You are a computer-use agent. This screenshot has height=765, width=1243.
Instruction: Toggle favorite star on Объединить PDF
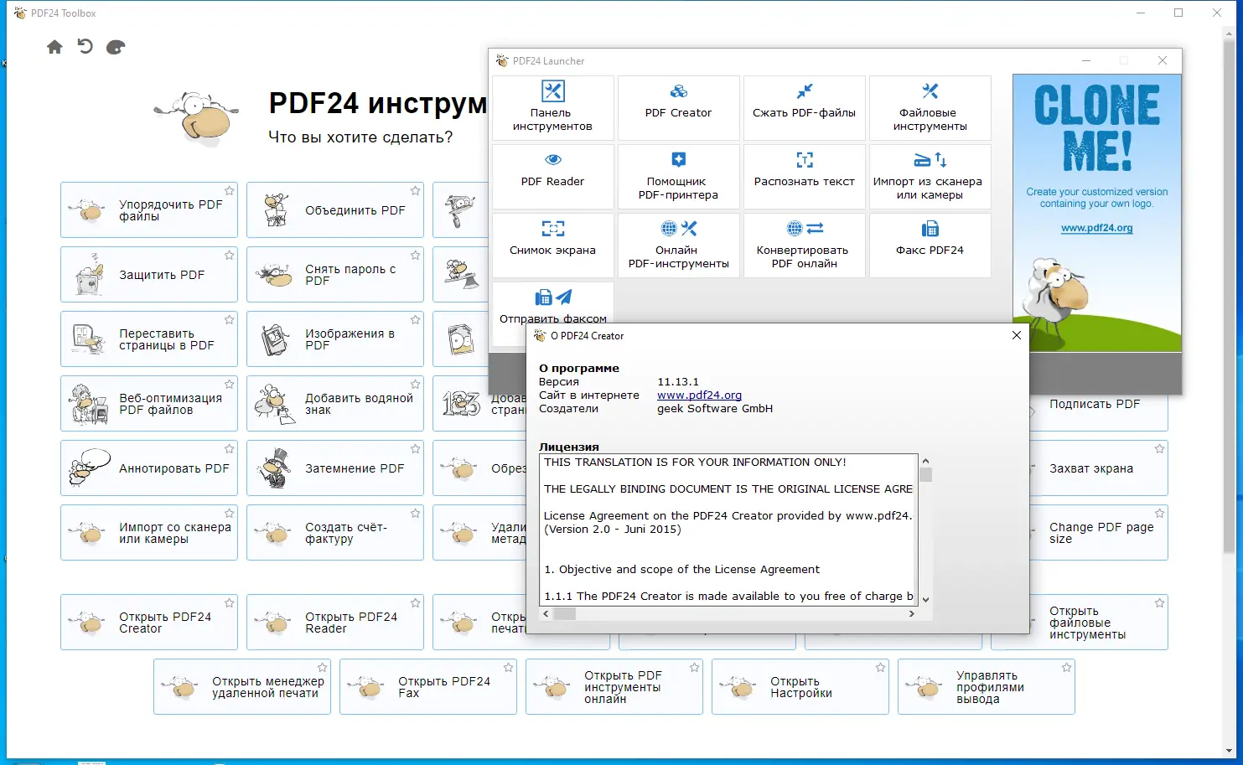tap(415, 191)
